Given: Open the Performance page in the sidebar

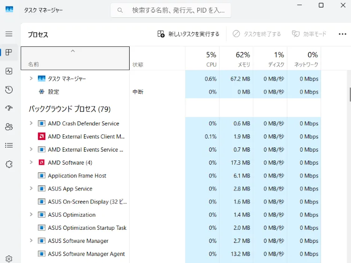Looking at the screenshot, I should click(9, 71).
